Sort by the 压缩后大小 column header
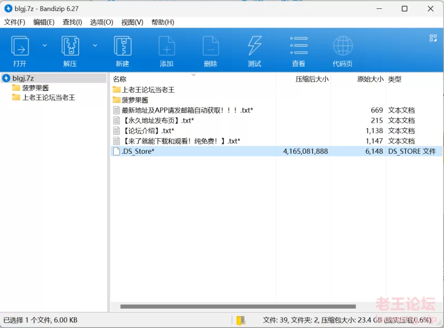Image resolution: width=444 pixels, height=328 pixels. 312,79
